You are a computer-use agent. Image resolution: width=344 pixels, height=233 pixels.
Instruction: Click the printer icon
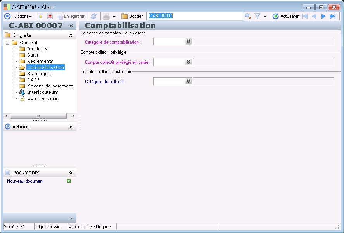point(106,16)
